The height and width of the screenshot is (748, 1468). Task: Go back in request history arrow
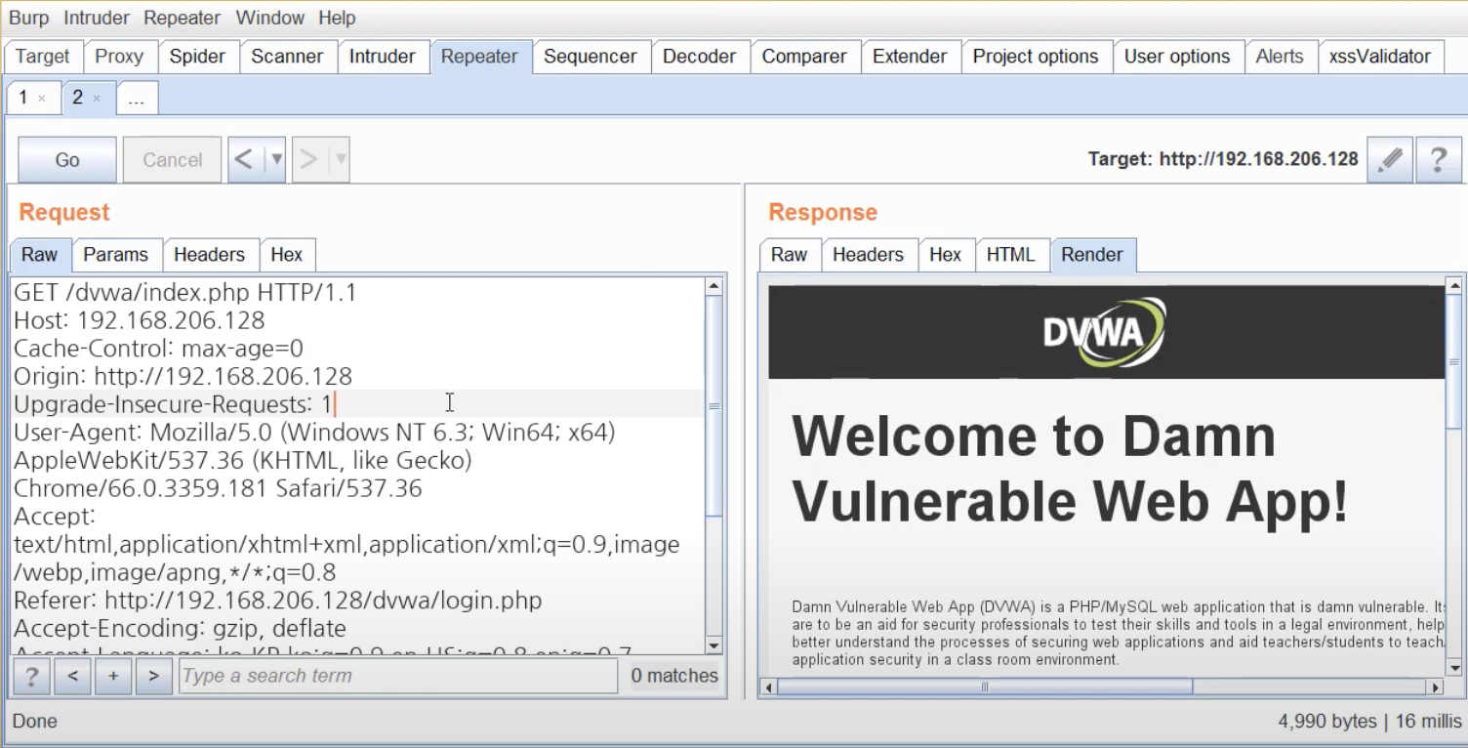244,159
